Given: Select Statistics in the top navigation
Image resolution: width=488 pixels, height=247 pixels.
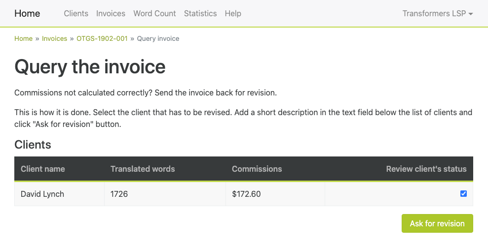Looking at the screenshot, I should [200, 13].
